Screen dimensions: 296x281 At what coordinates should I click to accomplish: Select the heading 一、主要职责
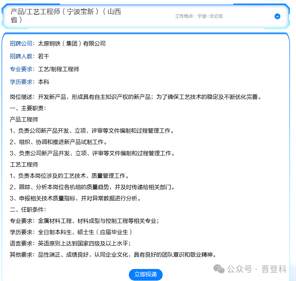[x=28, y=108]
